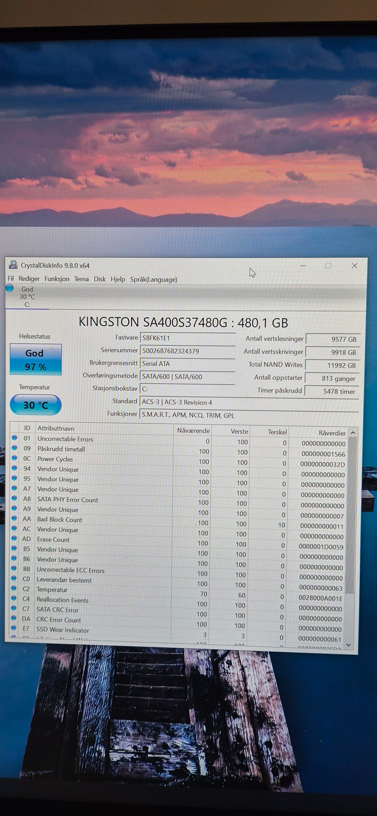Select the SATA PHY Error Count attribute
The height and width of the screenshot is (816, 377).
68,500
